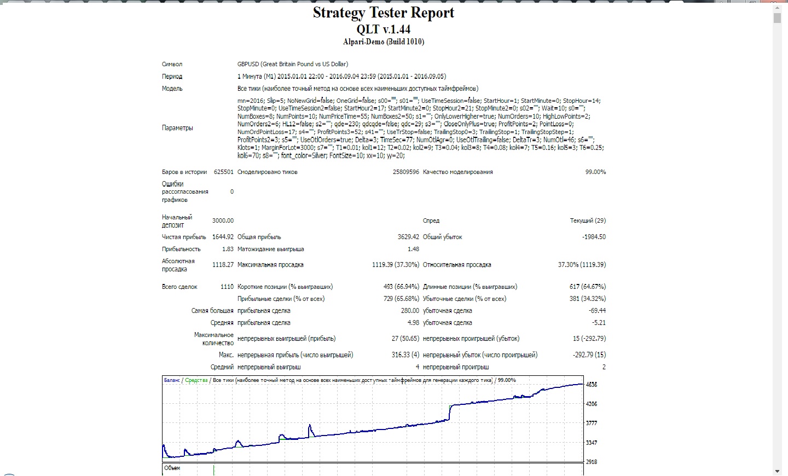
Task: Click the chart axis label 2918
Action: pos(592,462)
